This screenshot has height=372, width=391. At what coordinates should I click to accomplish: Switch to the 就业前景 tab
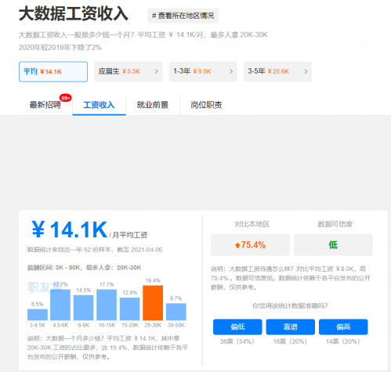click(x=153, y=105)
